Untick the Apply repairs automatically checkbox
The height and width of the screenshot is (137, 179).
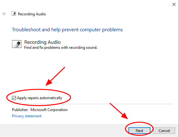(x=14, y=98)
